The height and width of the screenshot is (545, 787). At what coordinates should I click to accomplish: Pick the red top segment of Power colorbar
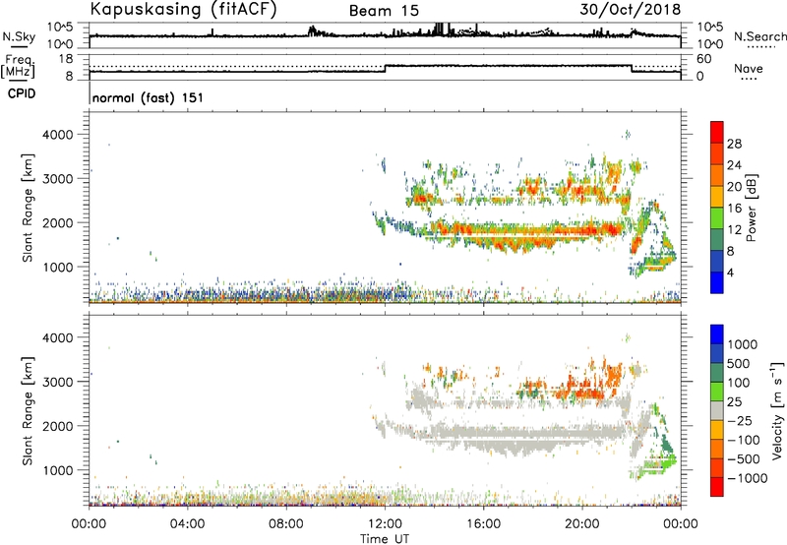pos(717,132)
